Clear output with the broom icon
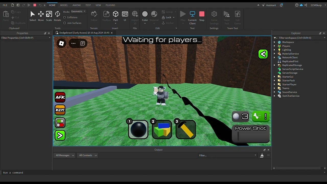Image resolution: width=327 pixels, height=184 pixels. (x=262, y=155)
